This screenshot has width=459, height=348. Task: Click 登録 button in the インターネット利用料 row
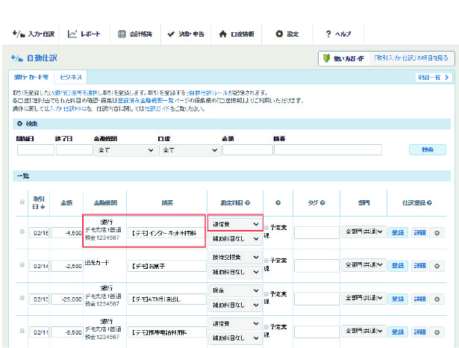coord(398,233)
